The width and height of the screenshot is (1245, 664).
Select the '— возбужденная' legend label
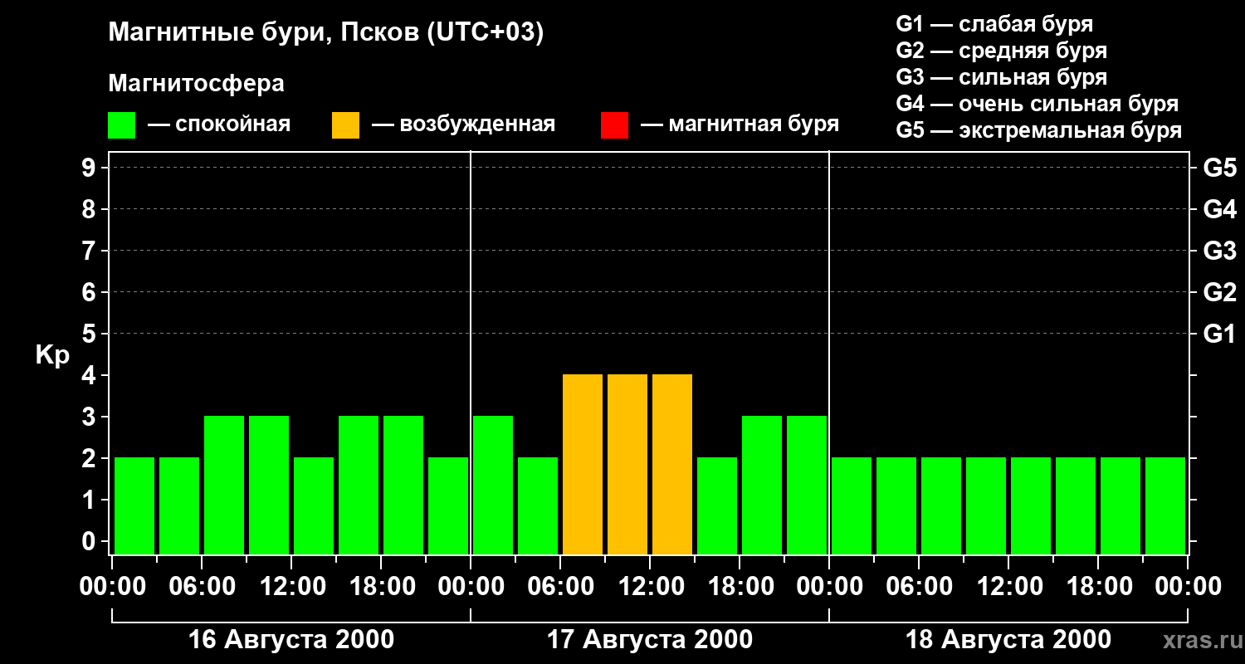(x=463, y=124)
